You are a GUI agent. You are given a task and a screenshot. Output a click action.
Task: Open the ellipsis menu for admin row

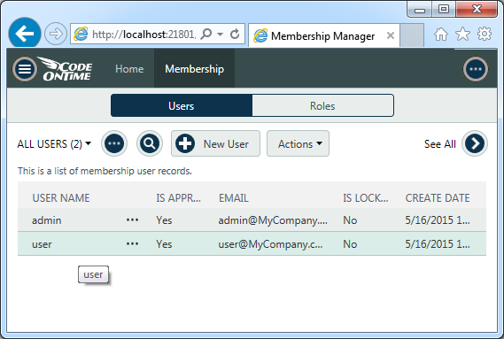133,220
